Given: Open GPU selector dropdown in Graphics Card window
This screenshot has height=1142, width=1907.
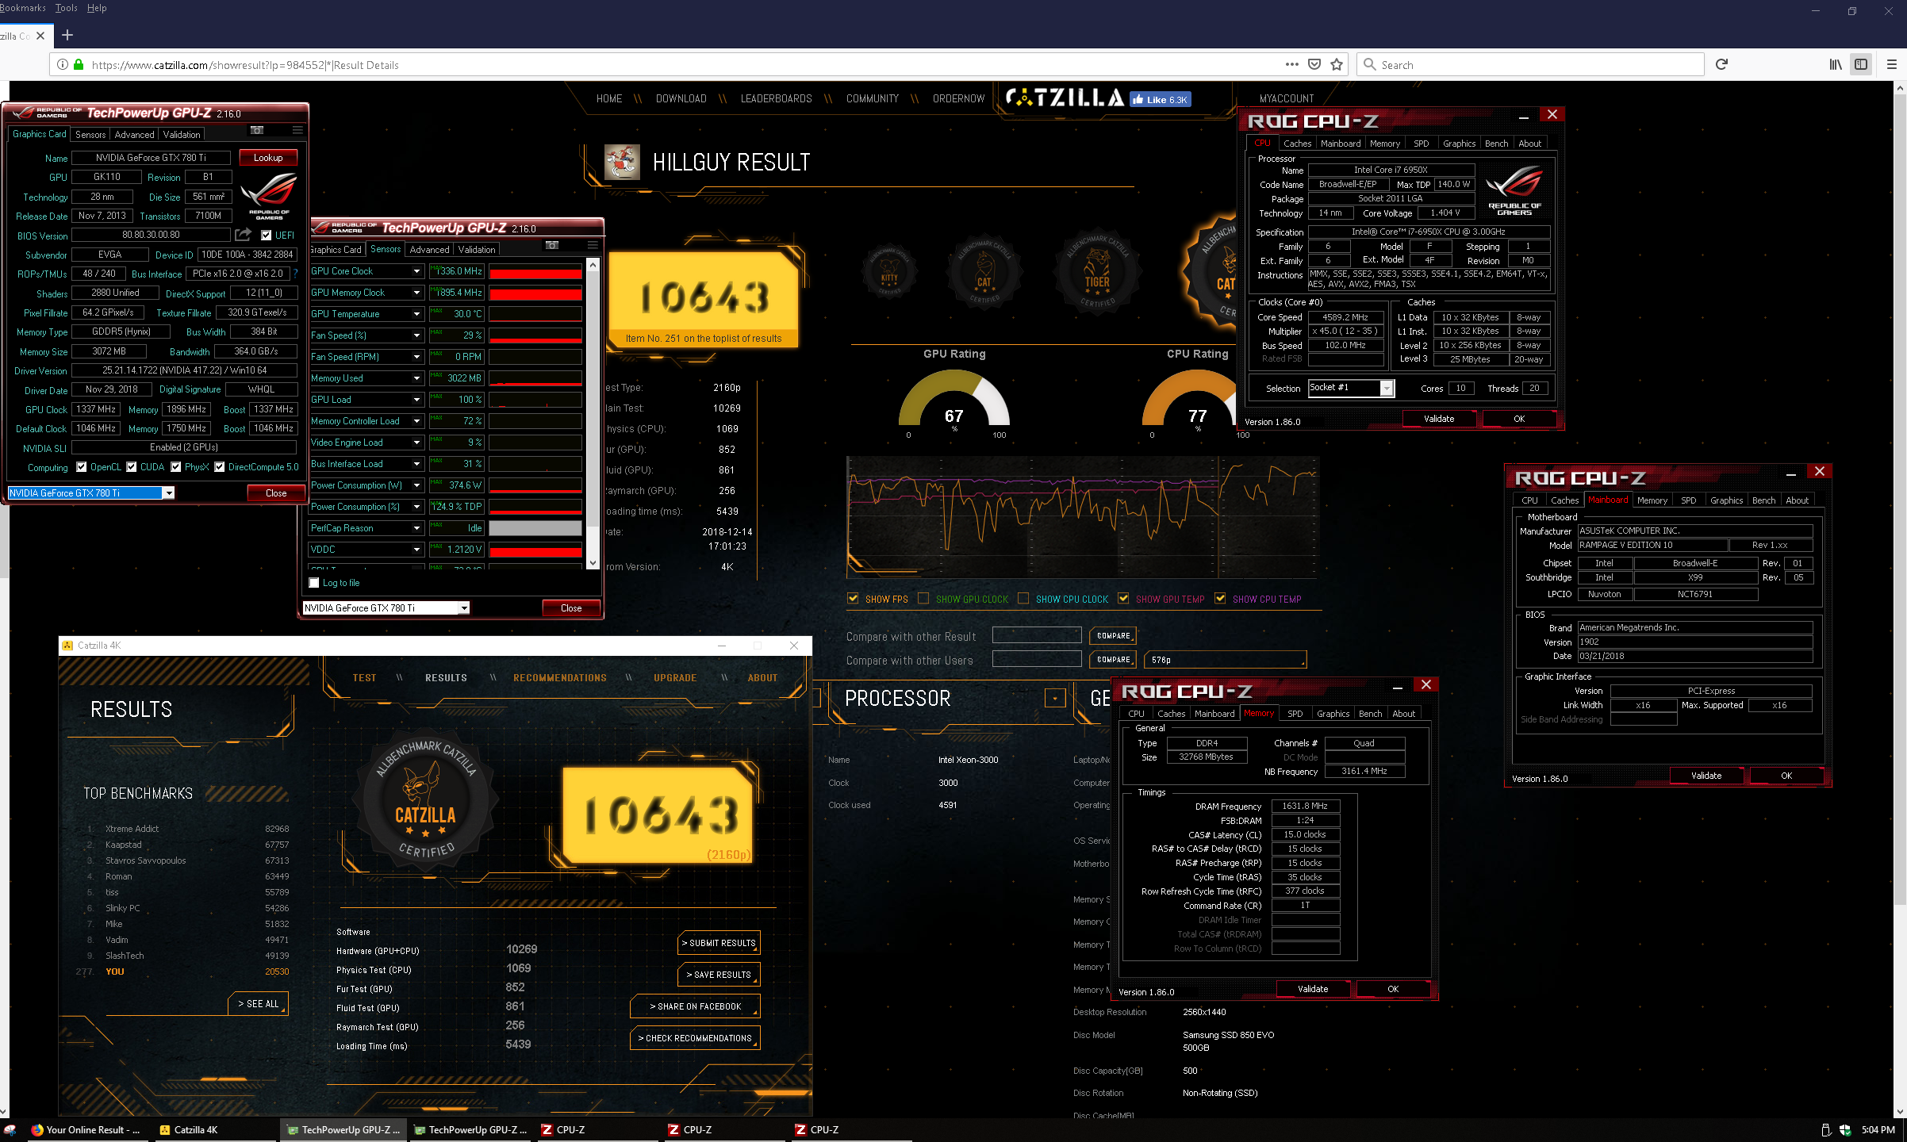Looking at the screenshot, I should (168, 493).
